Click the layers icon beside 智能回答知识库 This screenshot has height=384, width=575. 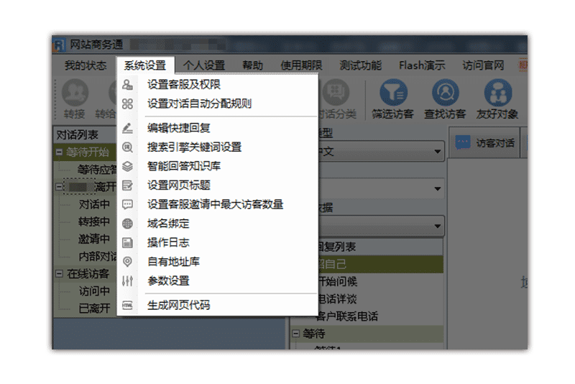pos(127,167)
